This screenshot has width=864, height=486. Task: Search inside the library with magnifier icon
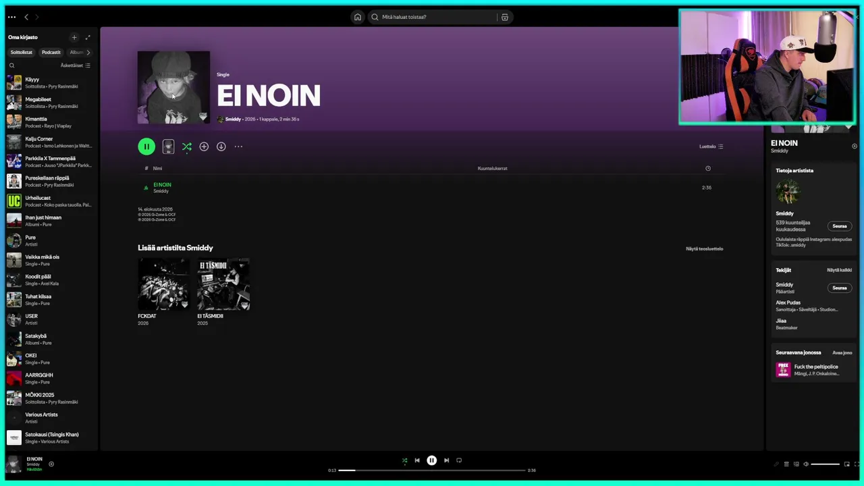point(11,65)
